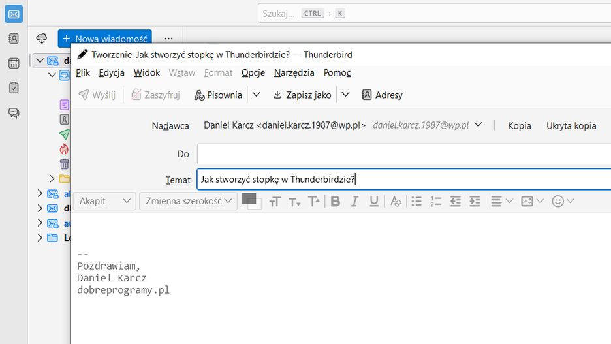Open the Opcje menu

253,73
